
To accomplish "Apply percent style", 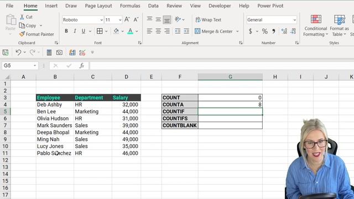I will (x=264, y=31).
